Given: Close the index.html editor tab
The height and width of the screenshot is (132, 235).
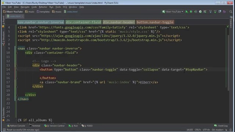Looking at the screenshot, I should pos(22,16).
